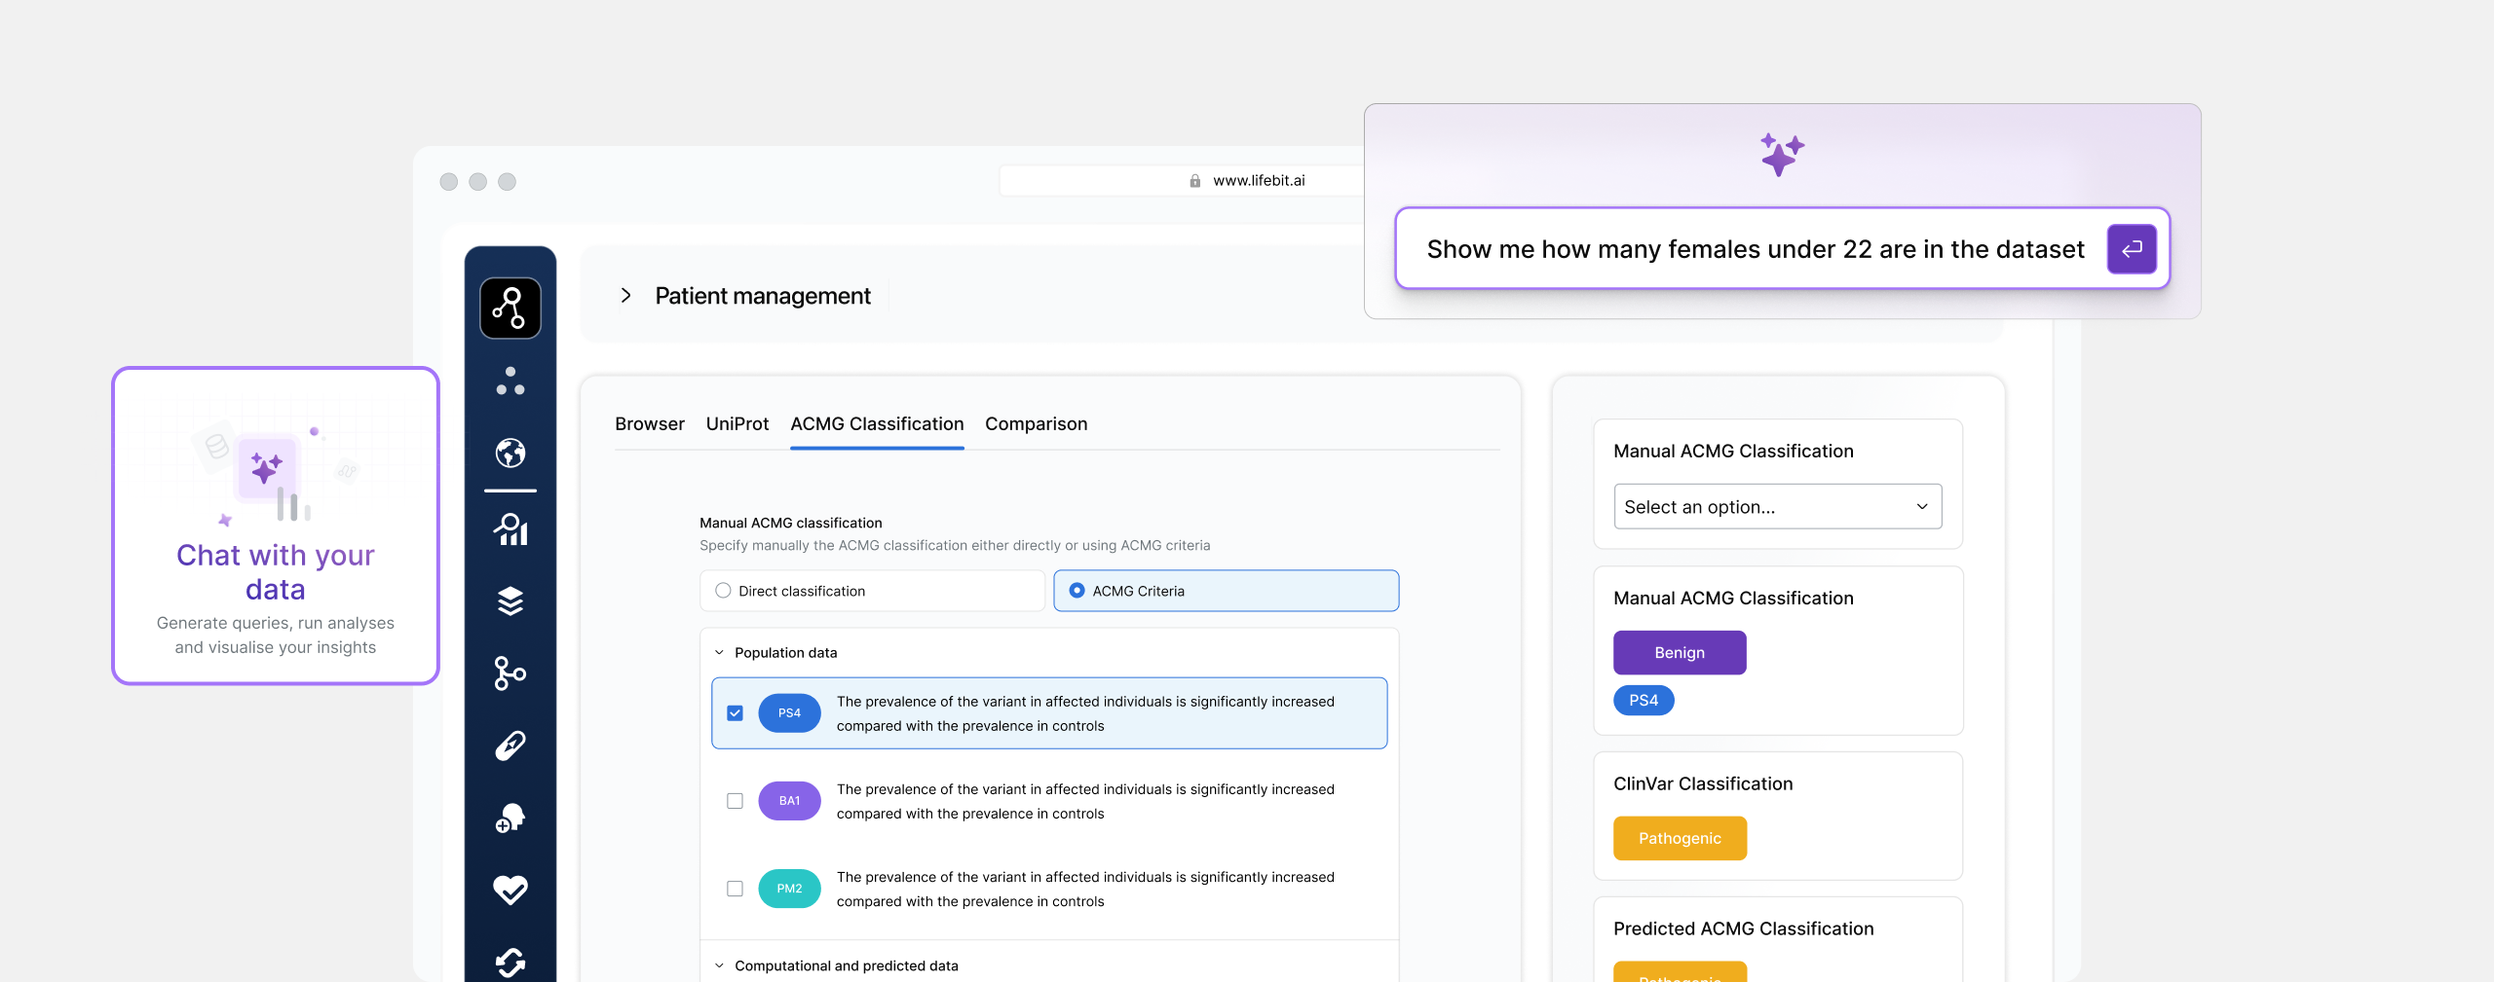Select the Direct classification radio option
The height and width of the screenshot is (982, 2494).
pos(723,591)
